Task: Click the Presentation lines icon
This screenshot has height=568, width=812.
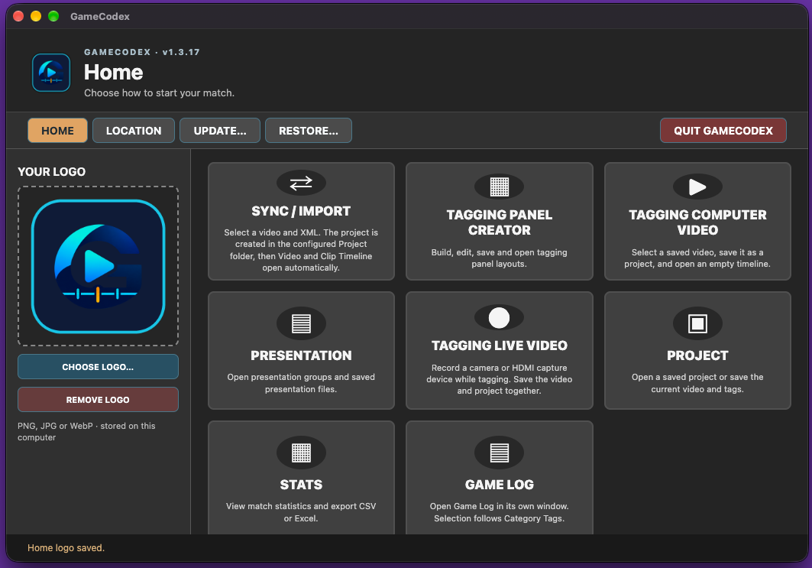Action: point(301,324)
